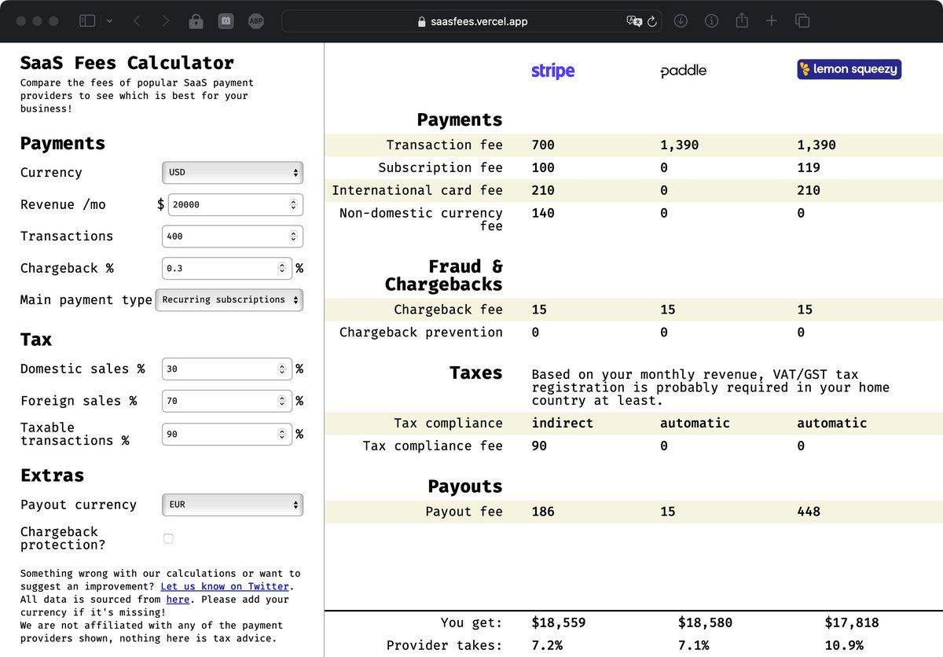943x657 pixels.
Task: Toggle the Safari sidebar icon
Action: 87,21
